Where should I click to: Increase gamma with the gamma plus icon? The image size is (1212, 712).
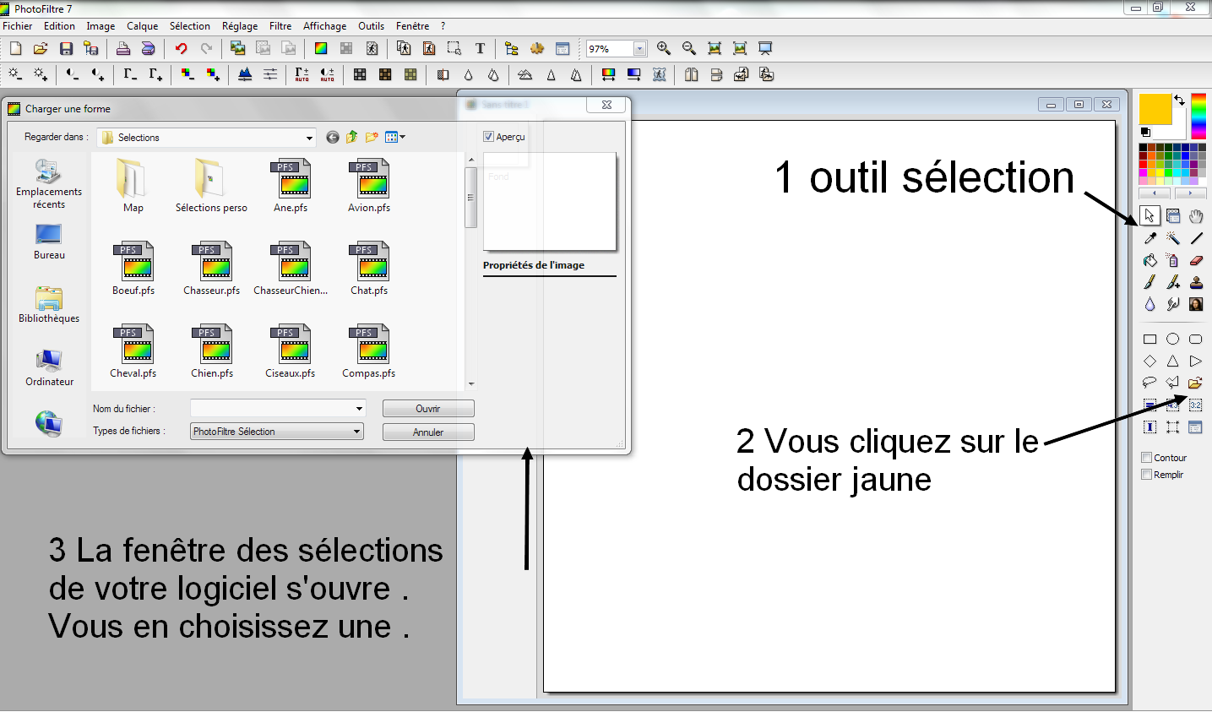[155, 75]
